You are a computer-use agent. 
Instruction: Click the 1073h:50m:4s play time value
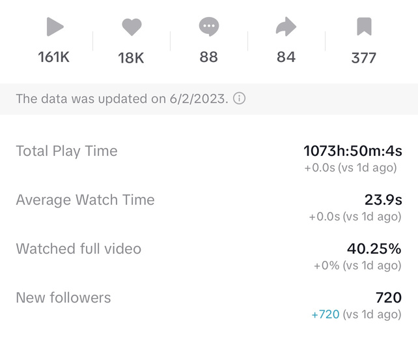coord(353,151)
